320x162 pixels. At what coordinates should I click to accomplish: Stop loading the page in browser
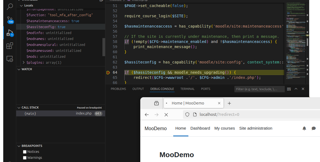pos(166,114)
